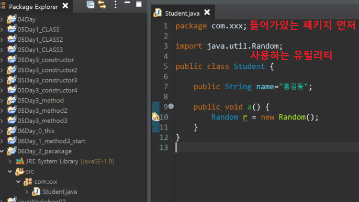Expand the 05Day1_CLASS3 project
Image resolution: width=359 pixels, height=202 pixels.
coord(2,50)
